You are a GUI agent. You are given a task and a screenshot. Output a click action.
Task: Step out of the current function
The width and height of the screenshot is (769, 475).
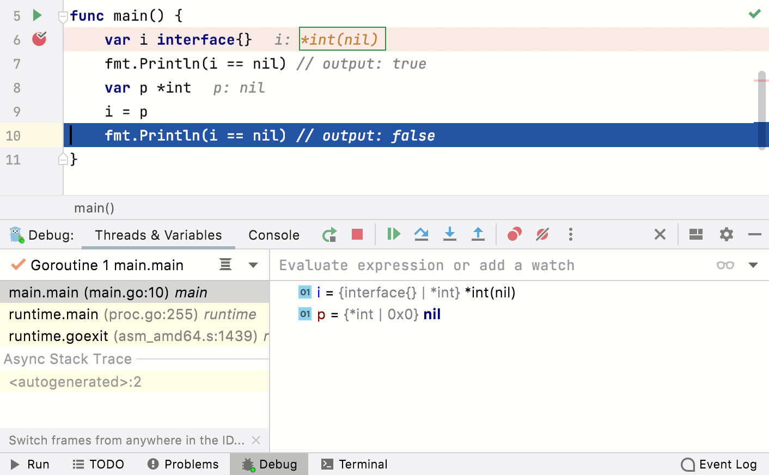478,234
